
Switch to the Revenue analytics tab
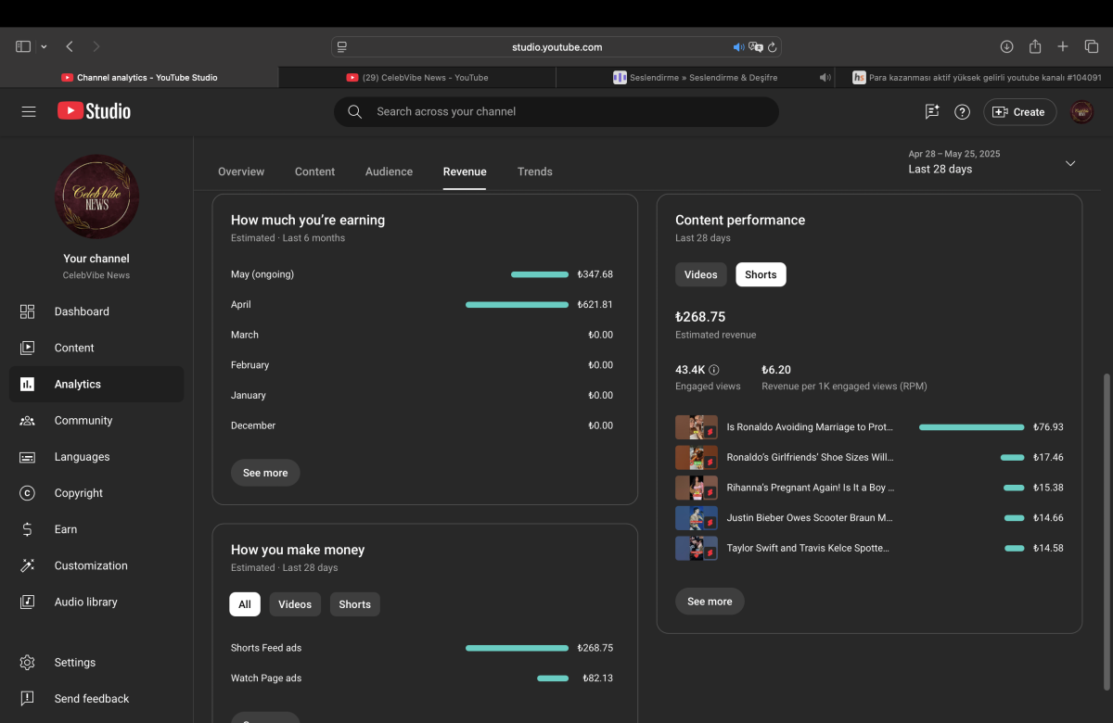[x=465, y=171]
